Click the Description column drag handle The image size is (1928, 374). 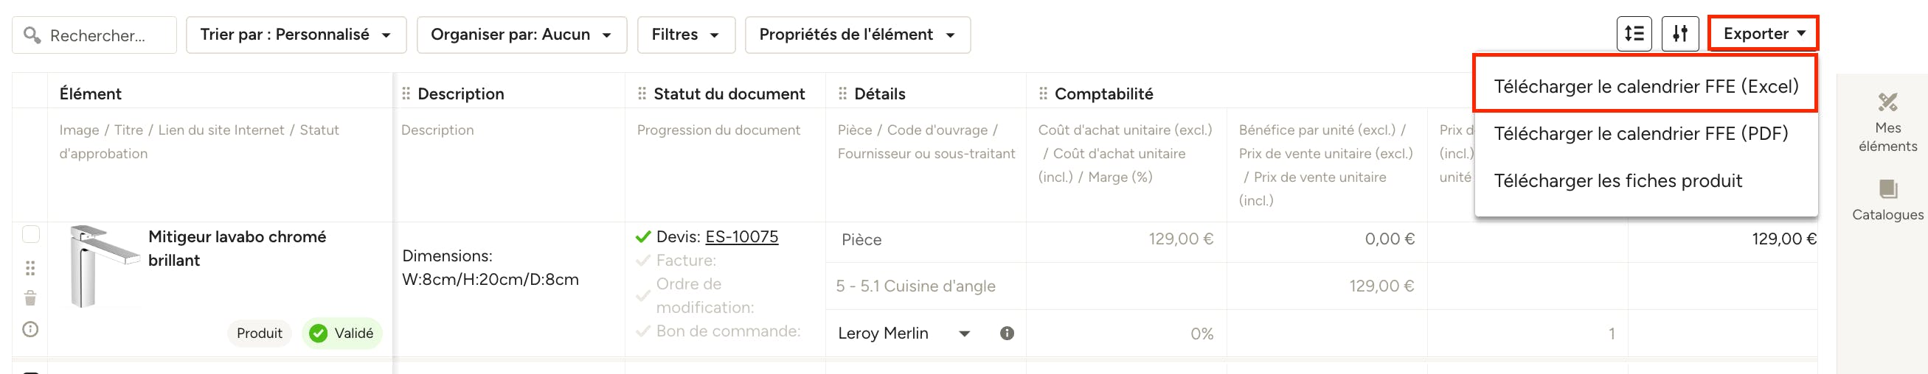[x=406, y=93]
